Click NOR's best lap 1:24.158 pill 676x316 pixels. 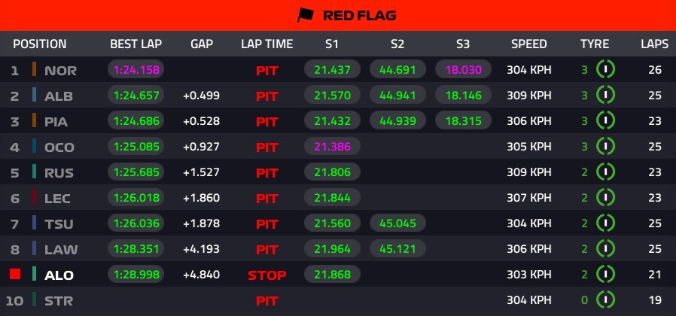tap(136, 71)
